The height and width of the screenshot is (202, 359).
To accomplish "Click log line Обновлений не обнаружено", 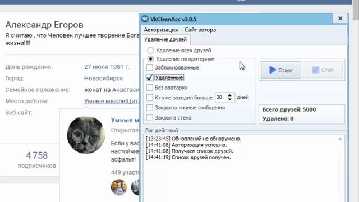I will 194,139.
